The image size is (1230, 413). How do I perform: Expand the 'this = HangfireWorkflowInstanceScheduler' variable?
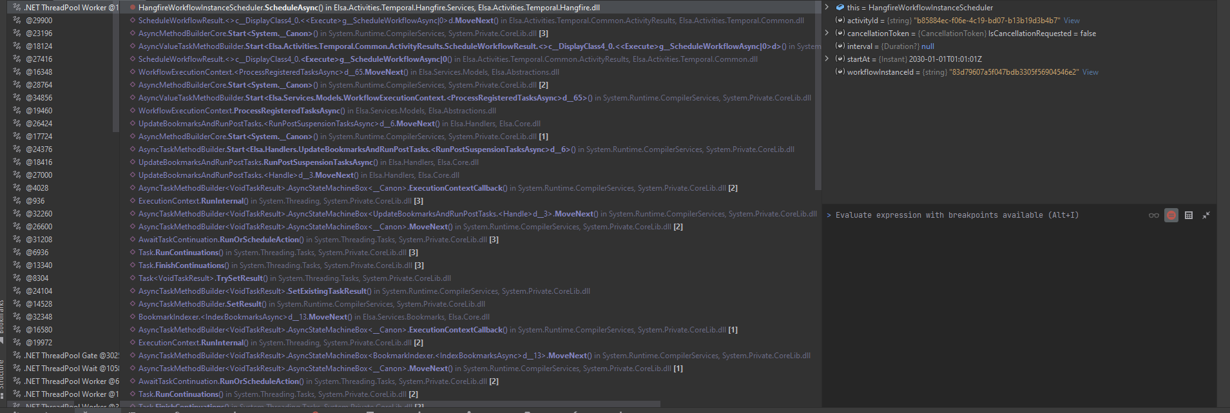click(827, 7)
